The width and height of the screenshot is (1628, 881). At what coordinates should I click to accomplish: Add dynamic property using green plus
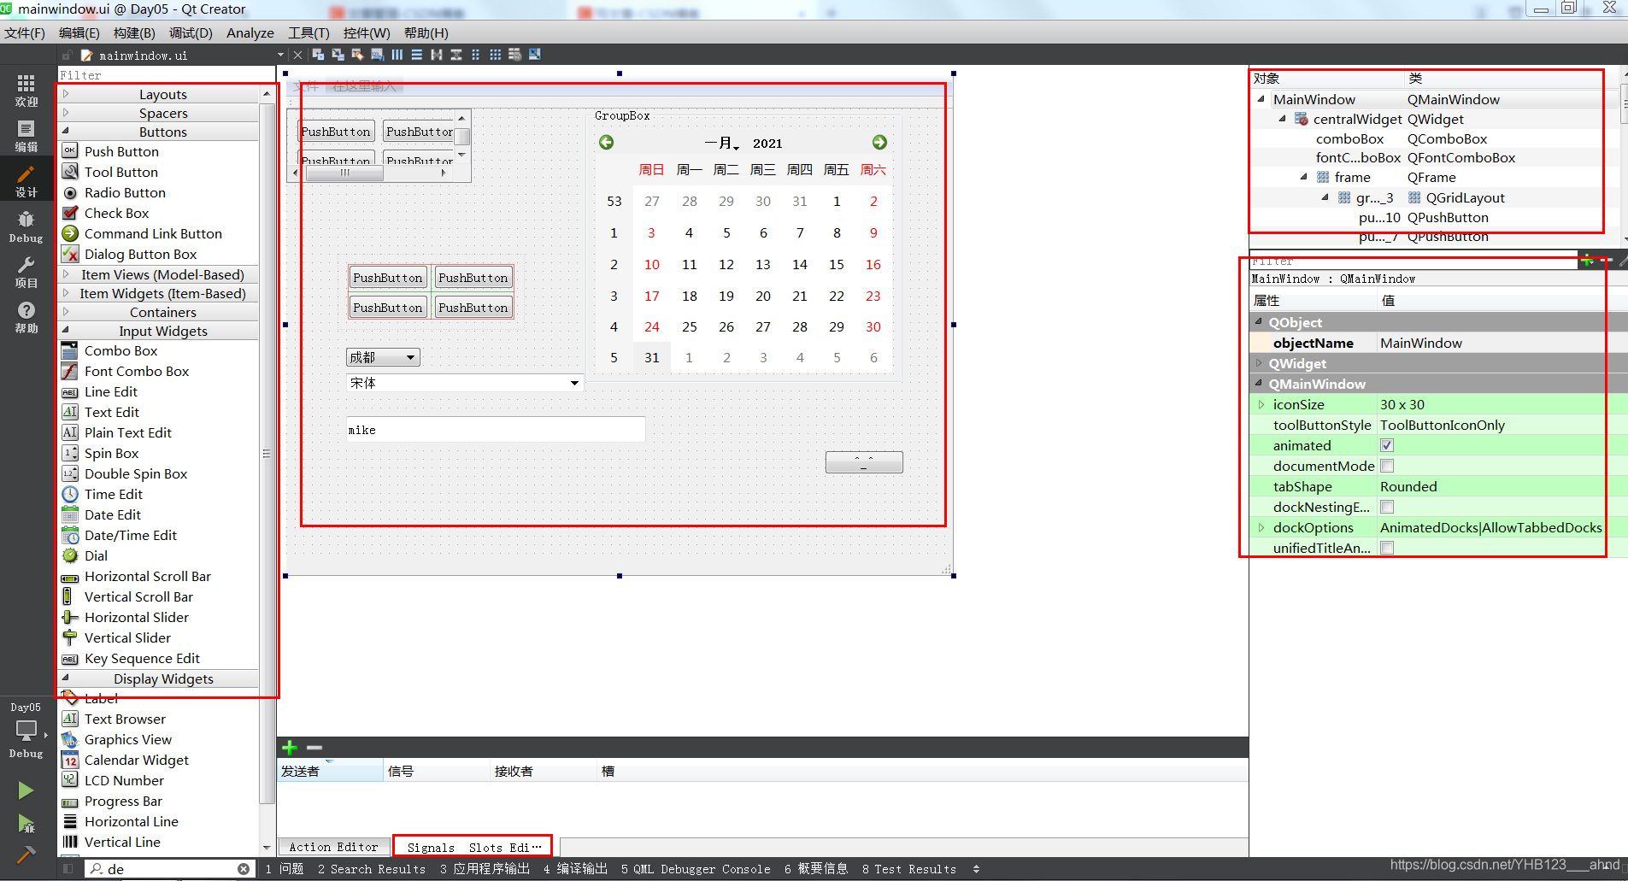(x=1587, y=260)
